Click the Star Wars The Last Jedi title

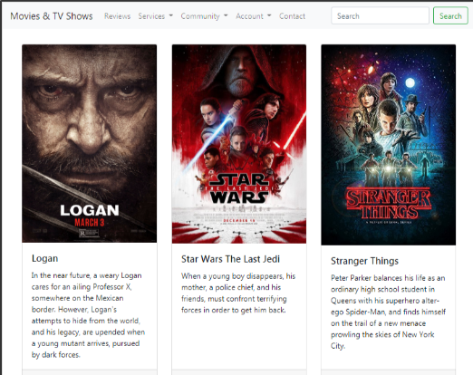(230, 259)
